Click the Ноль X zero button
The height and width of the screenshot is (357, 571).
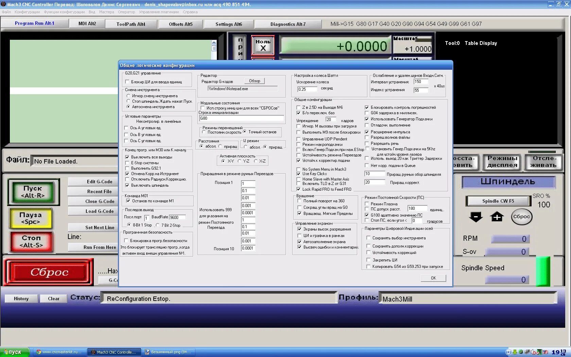tap(263, 45)
